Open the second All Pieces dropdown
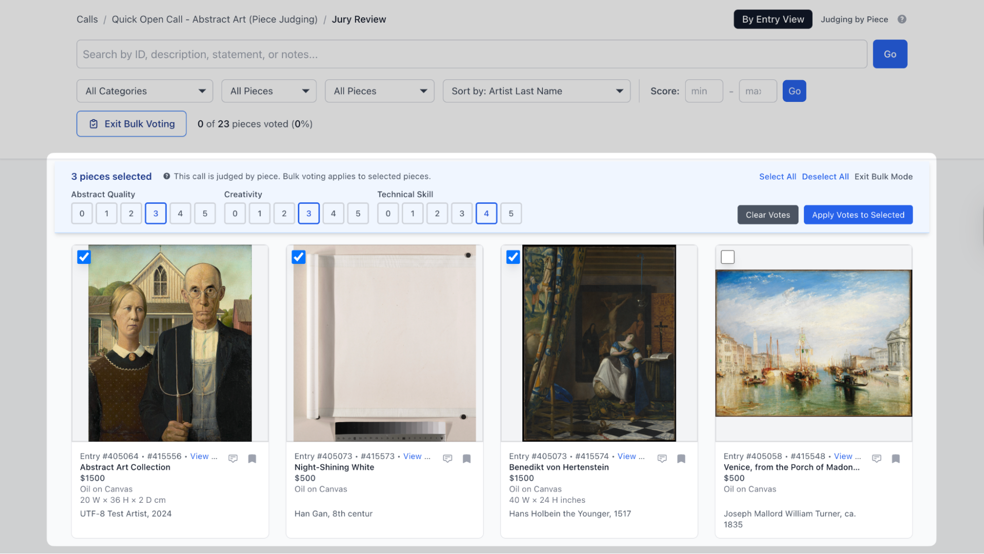 pos(380,91)
